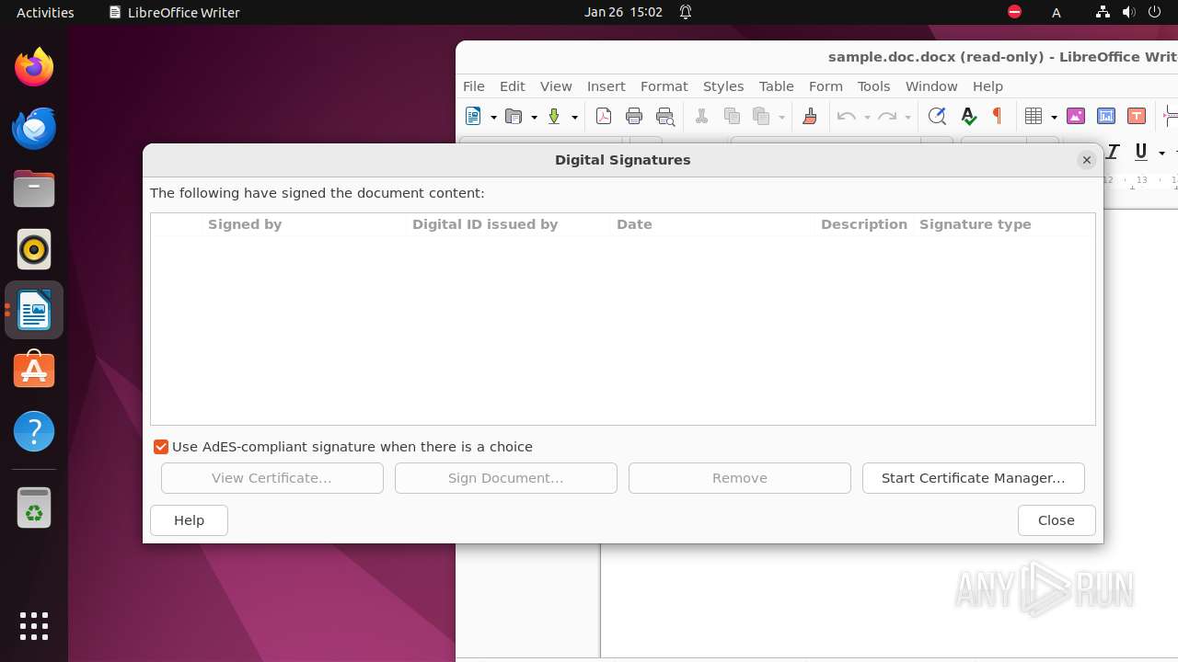Toggle Print Preview icon
Viewport: 1178px width, 662px height.
coord(664,116)
